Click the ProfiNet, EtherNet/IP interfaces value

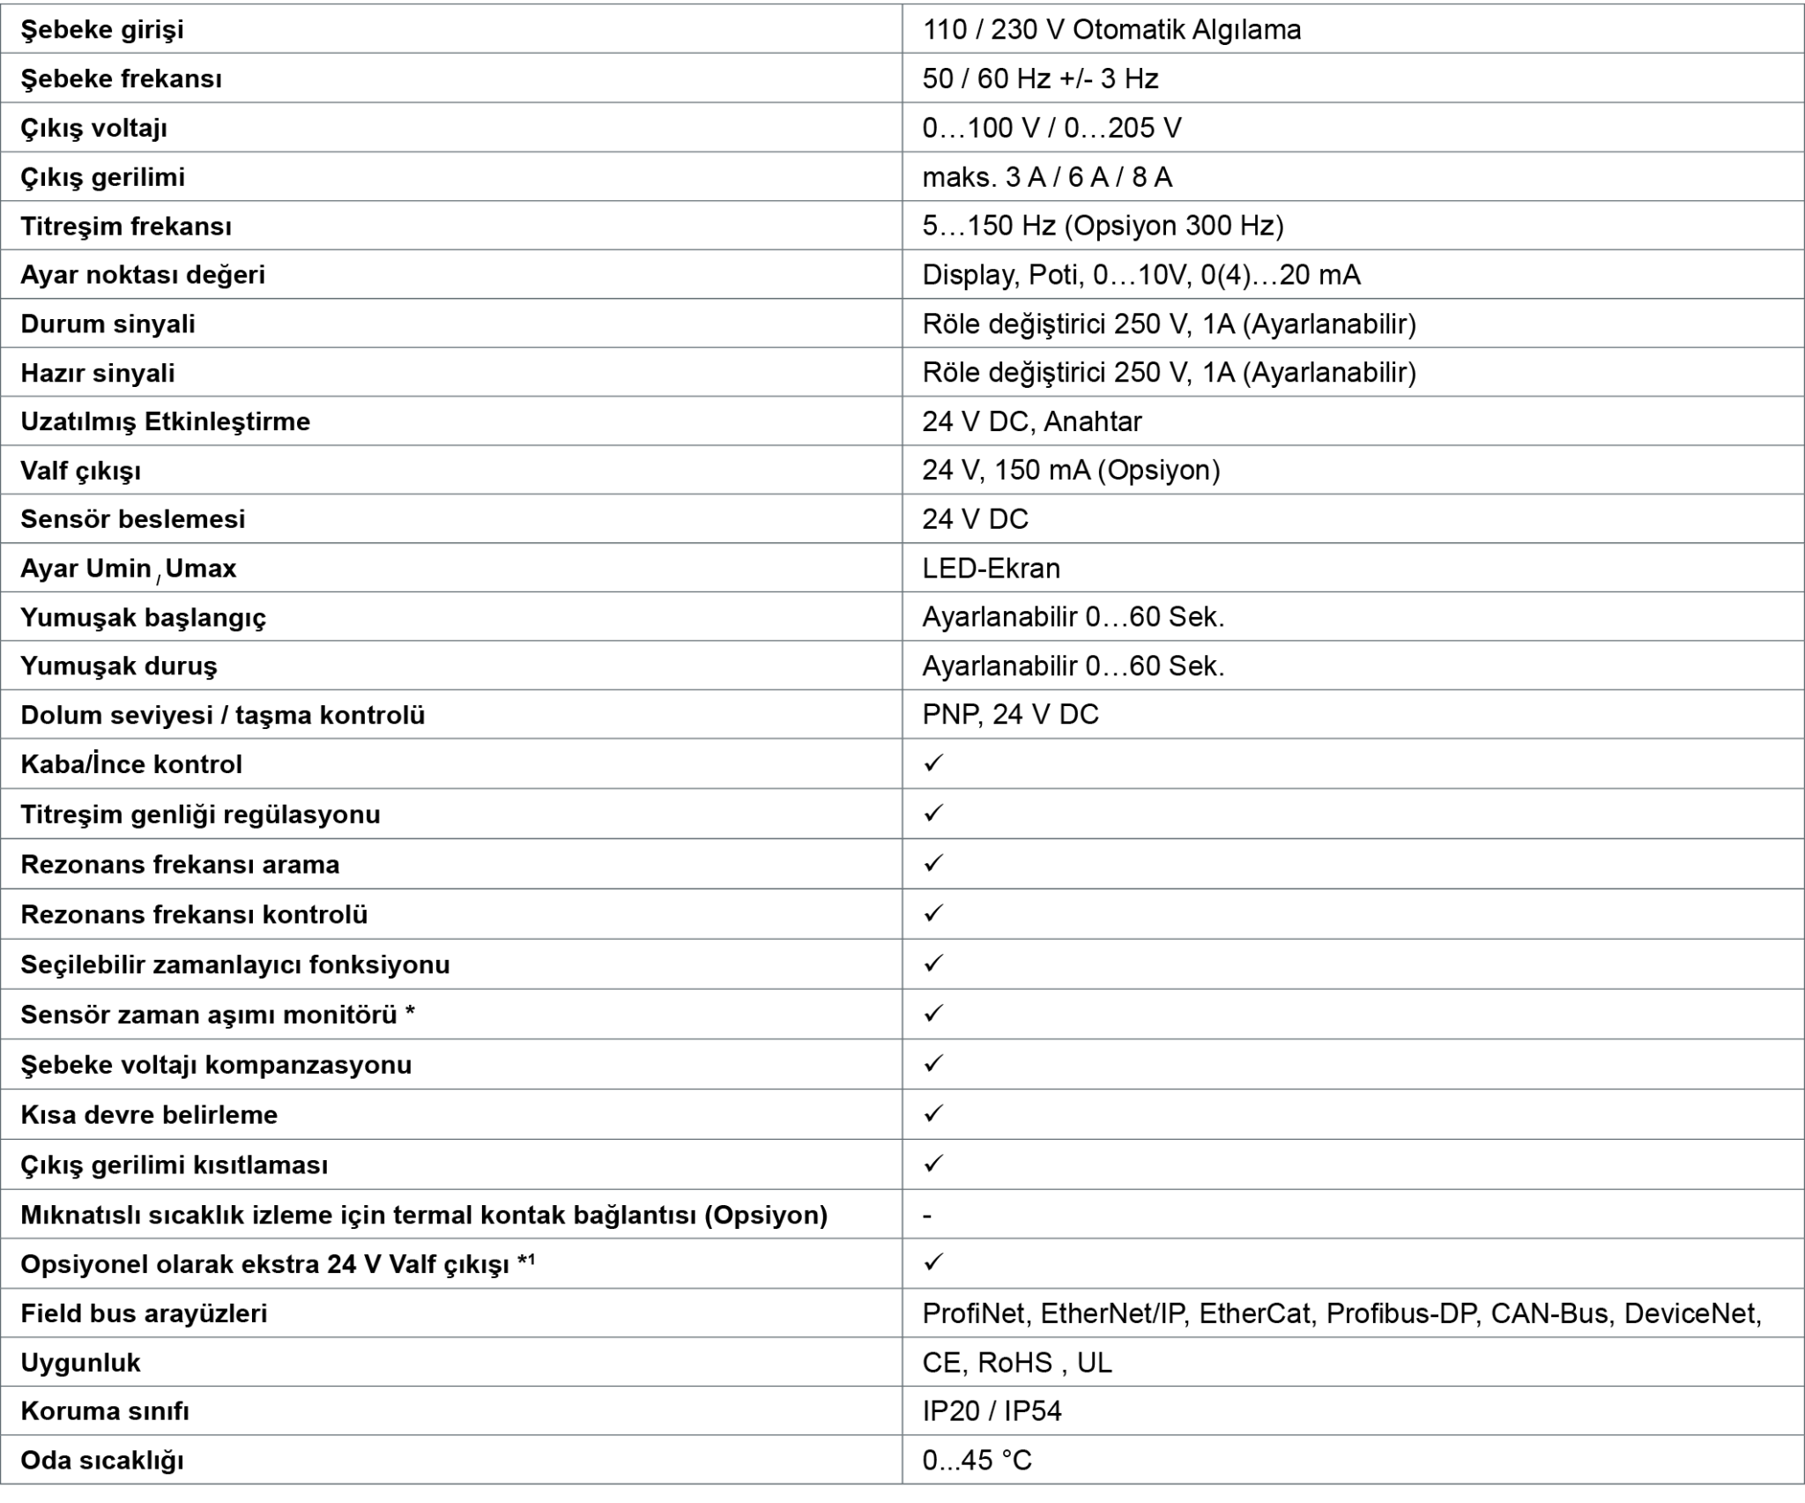1341,1313
